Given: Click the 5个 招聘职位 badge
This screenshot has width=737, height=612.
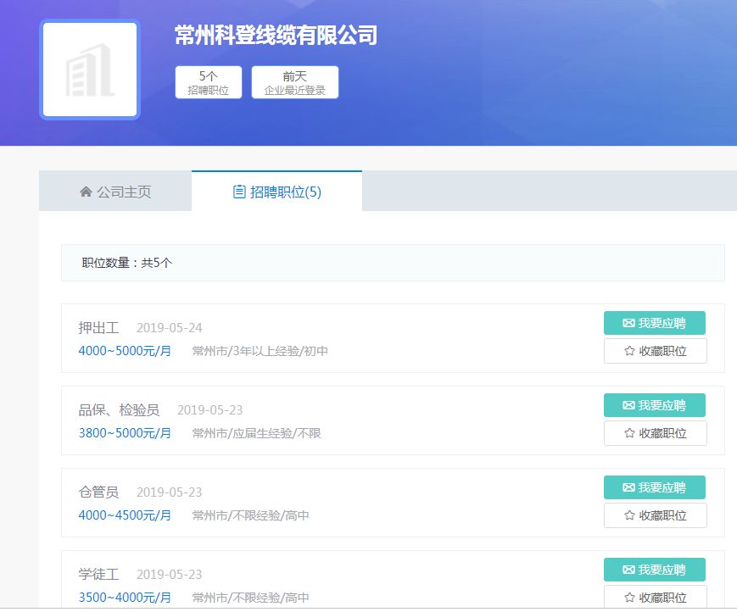Looking at the screenshot, I should coord(209,82).
